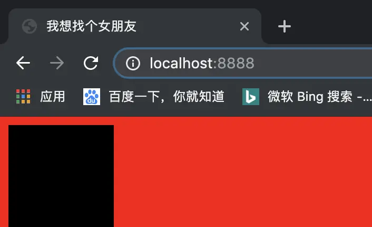Go back with the left arrow button
The height and width of the screenshot is (227, 372).
pyautogui.click(x=23, y=63)
